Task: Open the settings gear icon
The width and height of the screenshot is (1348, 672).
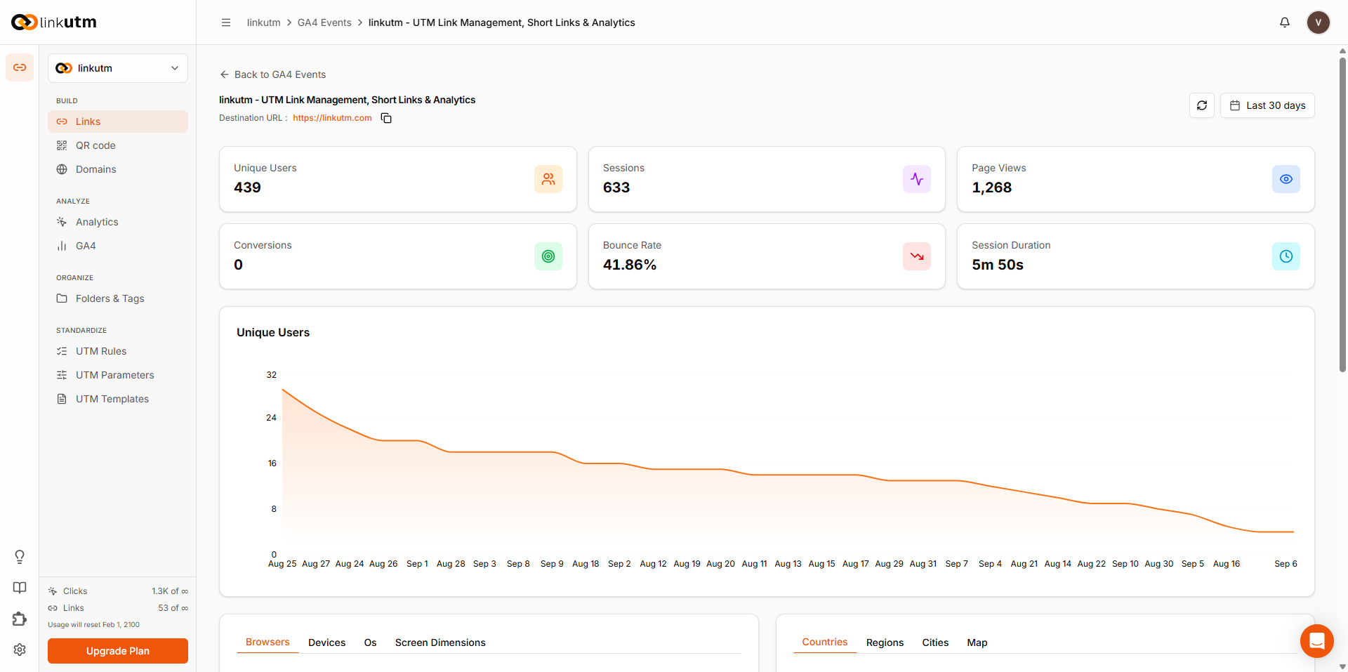Action: 20,650
